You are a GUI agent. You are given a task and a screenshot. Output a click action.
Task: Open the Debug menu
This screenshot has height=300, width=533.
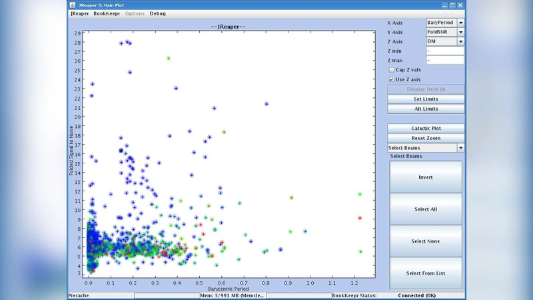click(158, 13)
